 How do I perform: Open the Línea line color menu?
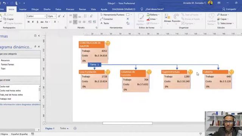[152, 19]
